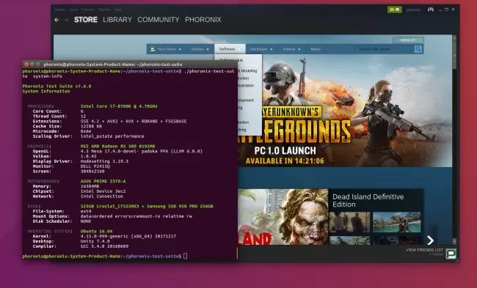The width and height of the screenshot is (477, 288).
Task: Open the Help menu in Steam
Action: coord(117,10)
